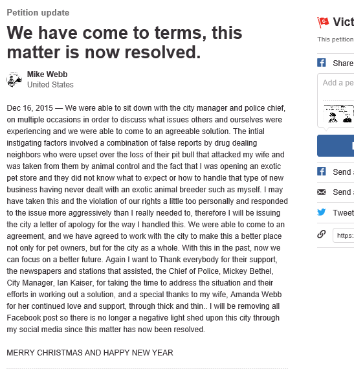This screenshot has width=354, height=371.
Task: Click the Send Facebook message text
Action: coord(344,172)
